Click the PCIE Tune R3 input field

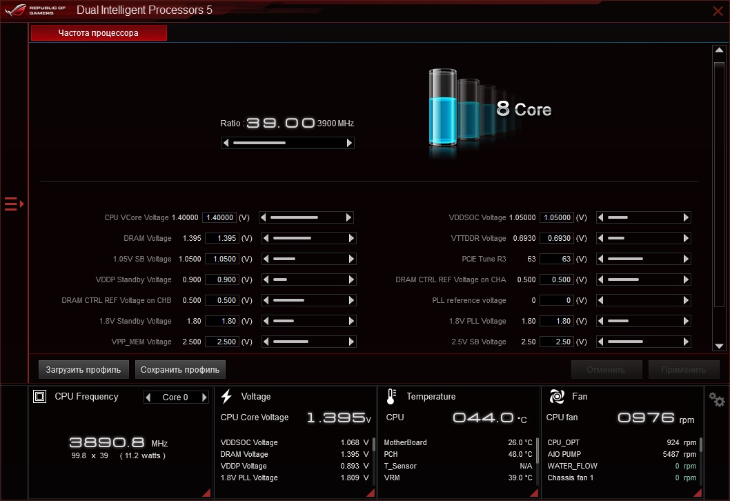556,259
